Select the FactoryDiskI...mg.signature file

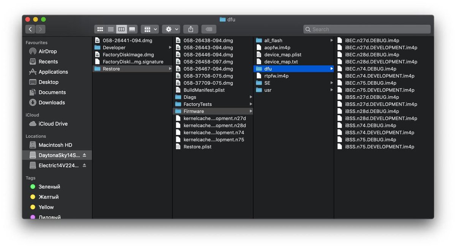[x=133, y=62]
